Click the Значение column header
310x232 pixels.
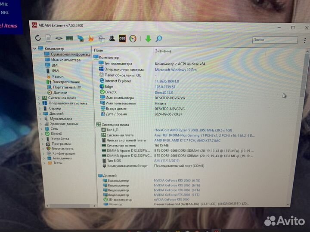pyautogui.click(x=163, y=51)
